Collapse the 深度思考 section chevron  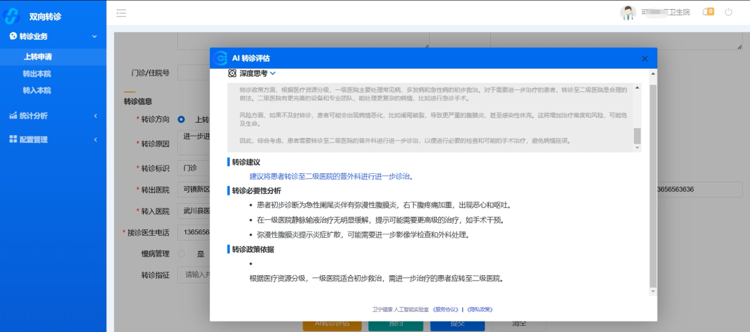pos(273,73)
